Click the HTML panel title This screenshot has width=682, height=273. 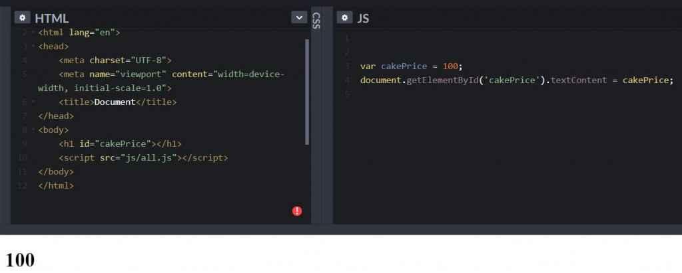52,18
